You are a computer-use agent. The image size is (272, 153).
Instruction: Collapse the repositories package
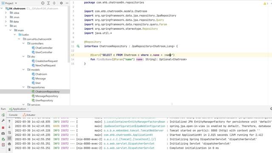23,87
